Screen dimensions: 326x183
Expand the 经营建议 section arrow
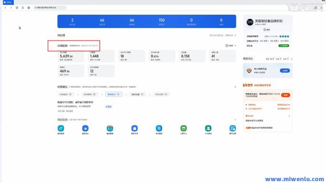235,87
